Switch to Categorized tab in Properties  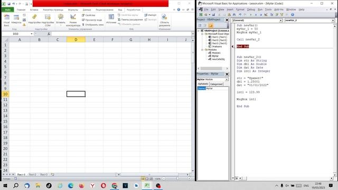click(216, 84)
